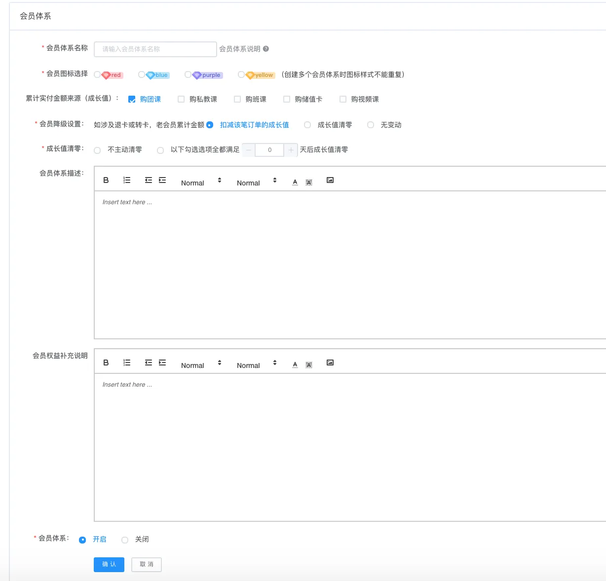The width and height of the screenshot is (606, 581).
Task: Select the purple member icon option
Action: (x=188, y=75)
